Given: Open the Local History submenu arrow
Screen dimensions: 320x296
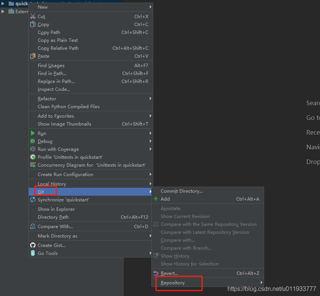Looking at the screenshot, I should pos(151,184).
